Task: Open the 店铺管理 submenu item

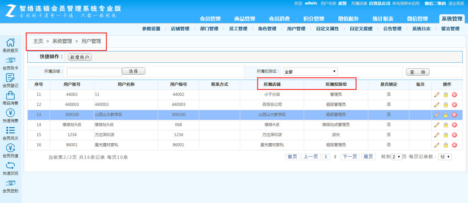Action: [180, 29]
